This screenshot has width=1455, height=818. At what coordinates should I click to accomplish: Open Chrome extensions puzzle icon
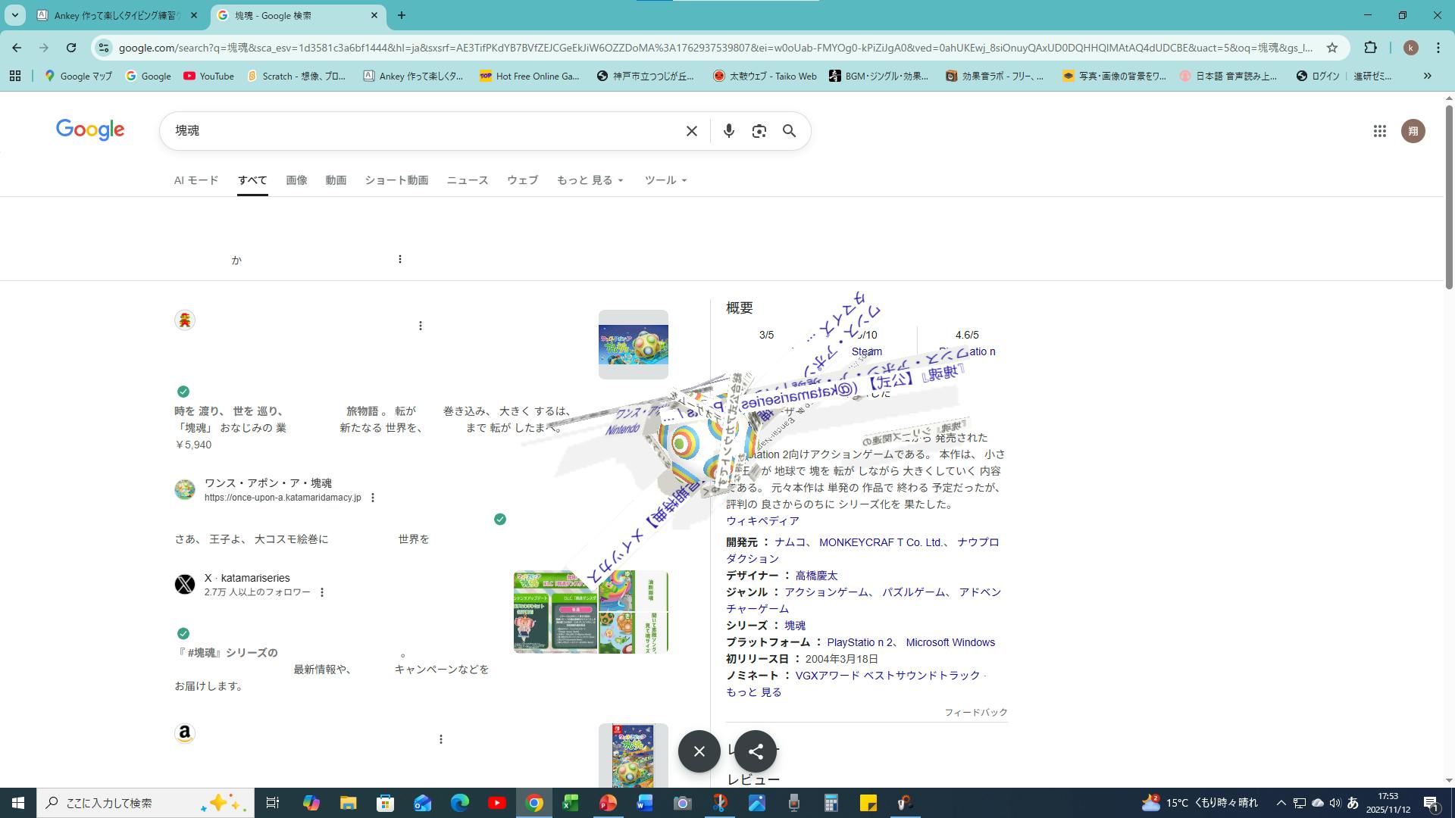tap(1370, 48)
